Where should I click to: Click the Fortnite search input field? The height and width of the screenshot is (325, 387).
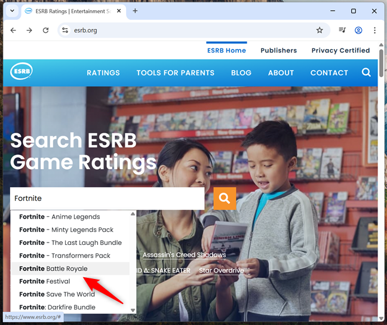tap(107, 198)
